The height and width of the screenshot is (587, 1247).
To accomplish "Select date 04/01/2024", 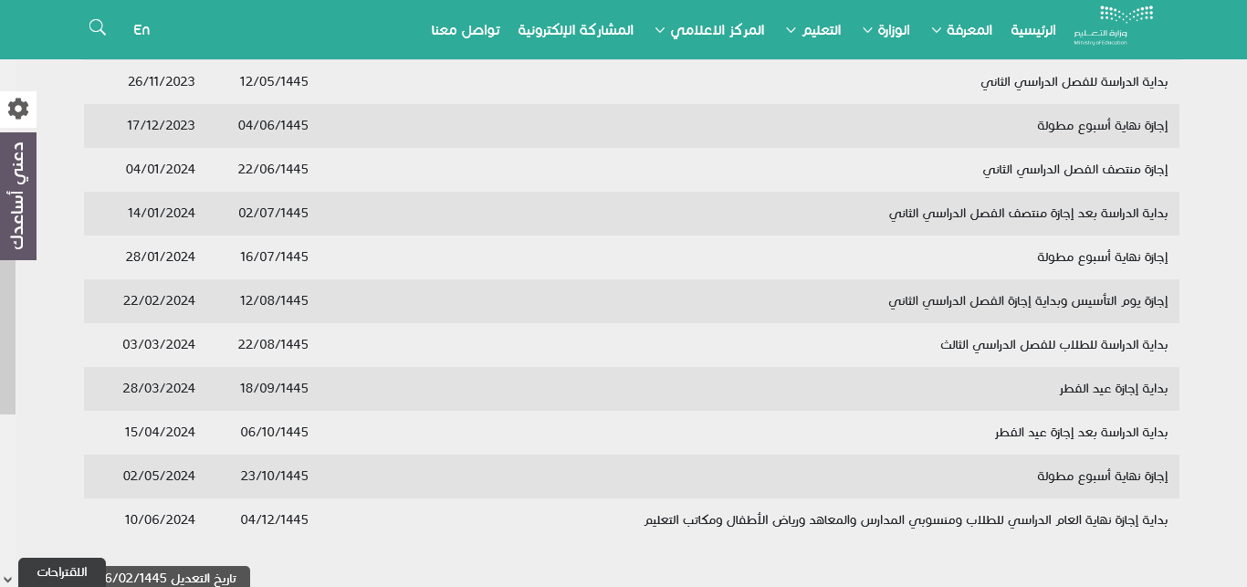I will (x=161, y=169).
